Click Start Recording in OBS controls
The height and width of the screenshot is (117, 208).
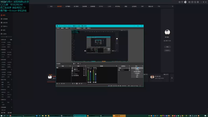(137, 70)
